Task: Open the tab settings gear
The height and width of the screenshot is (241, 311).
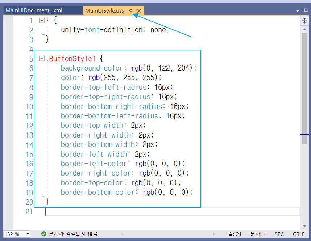Action: point(306,10)
